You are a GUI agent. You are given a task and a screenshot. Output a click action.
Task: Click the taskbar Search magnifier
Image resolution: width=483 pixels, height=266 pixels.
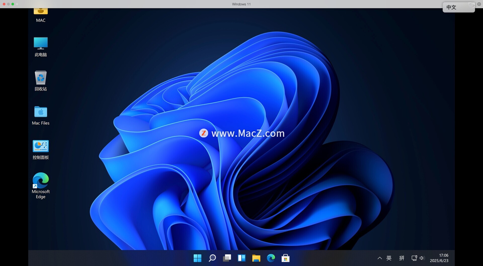click(x=212, y=258)
